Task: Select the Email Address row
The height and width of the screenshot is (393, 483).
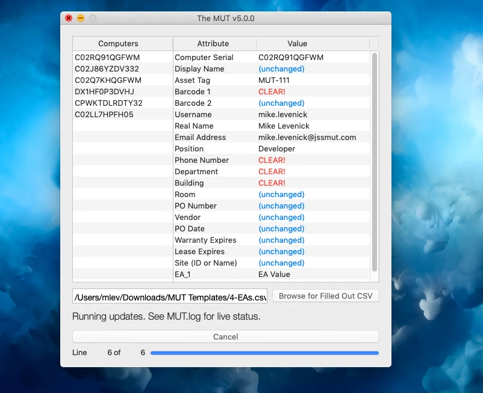Action: tap(272, 138)
